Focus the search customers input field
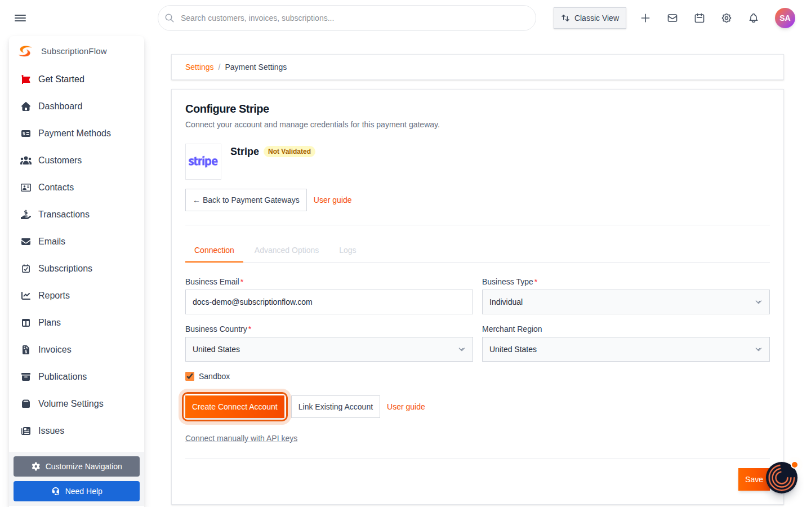The width and height of the screenshot is (811, 507). pos(347,18)
